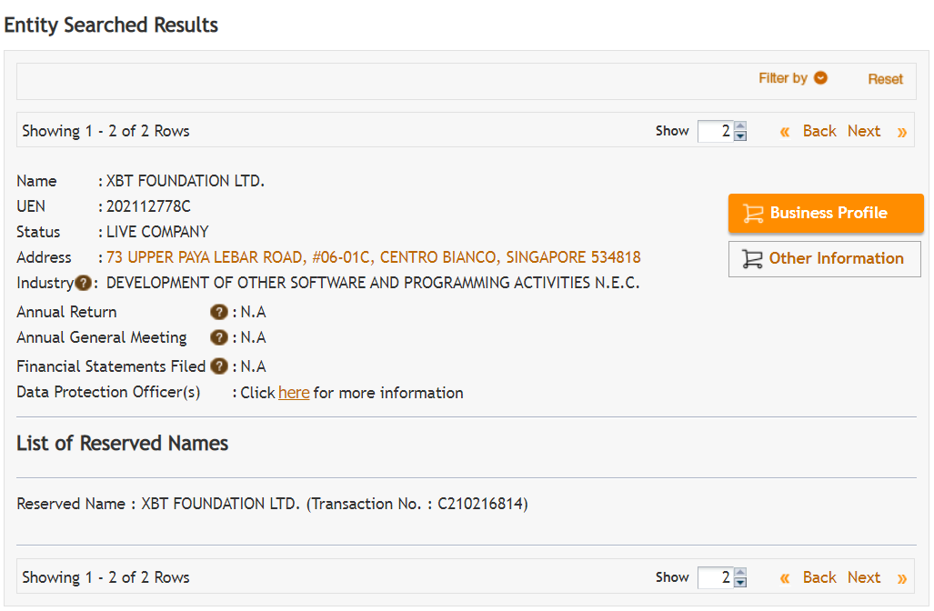
Task: Click the industry description DEVELOPMENT OF OTHER SOFTWARE text
Action: click(x=373, y=283)
